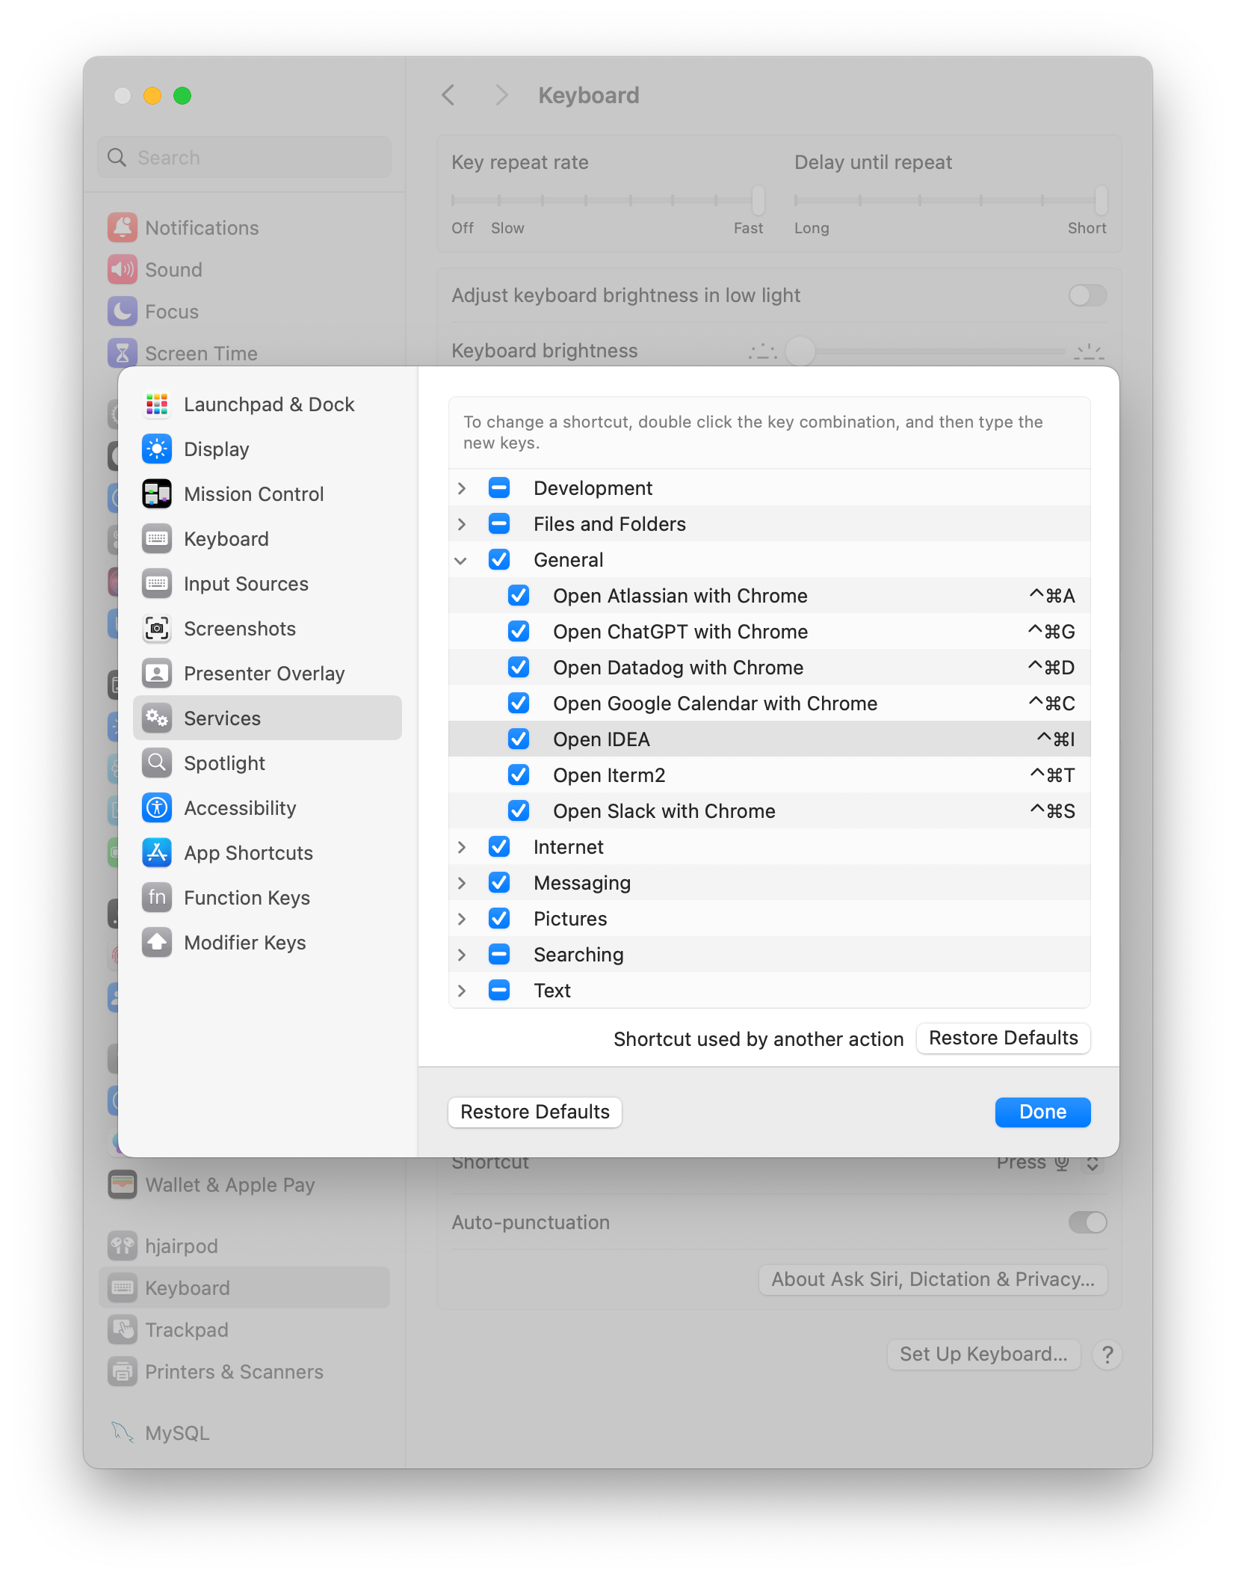The width and height of the screenshot is (1236, 1579).
Task: Select the Display icon in sidebar
Action: 157,449
